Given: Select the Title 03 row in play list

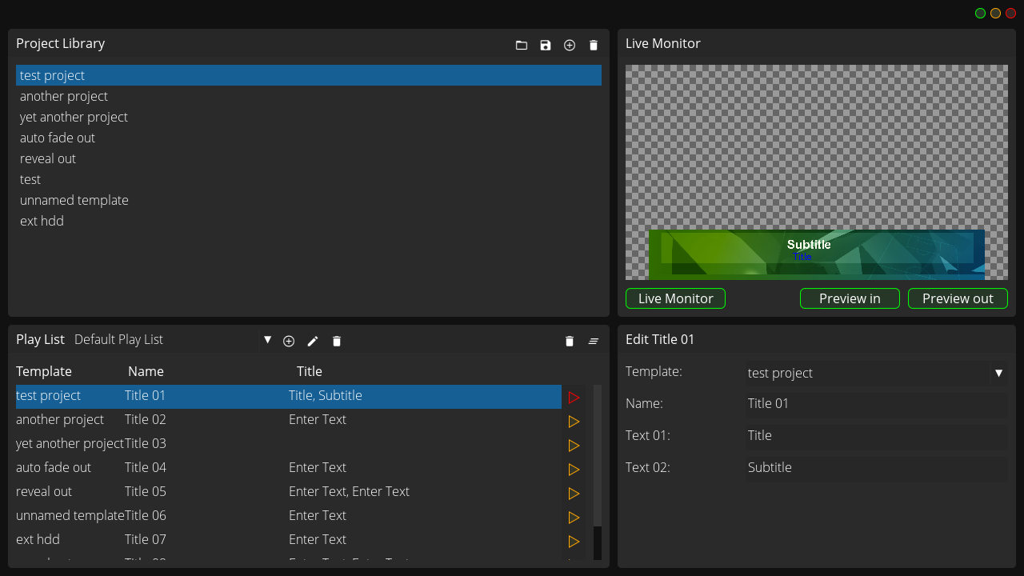Looking at the screenshot, I should (289, 445).
